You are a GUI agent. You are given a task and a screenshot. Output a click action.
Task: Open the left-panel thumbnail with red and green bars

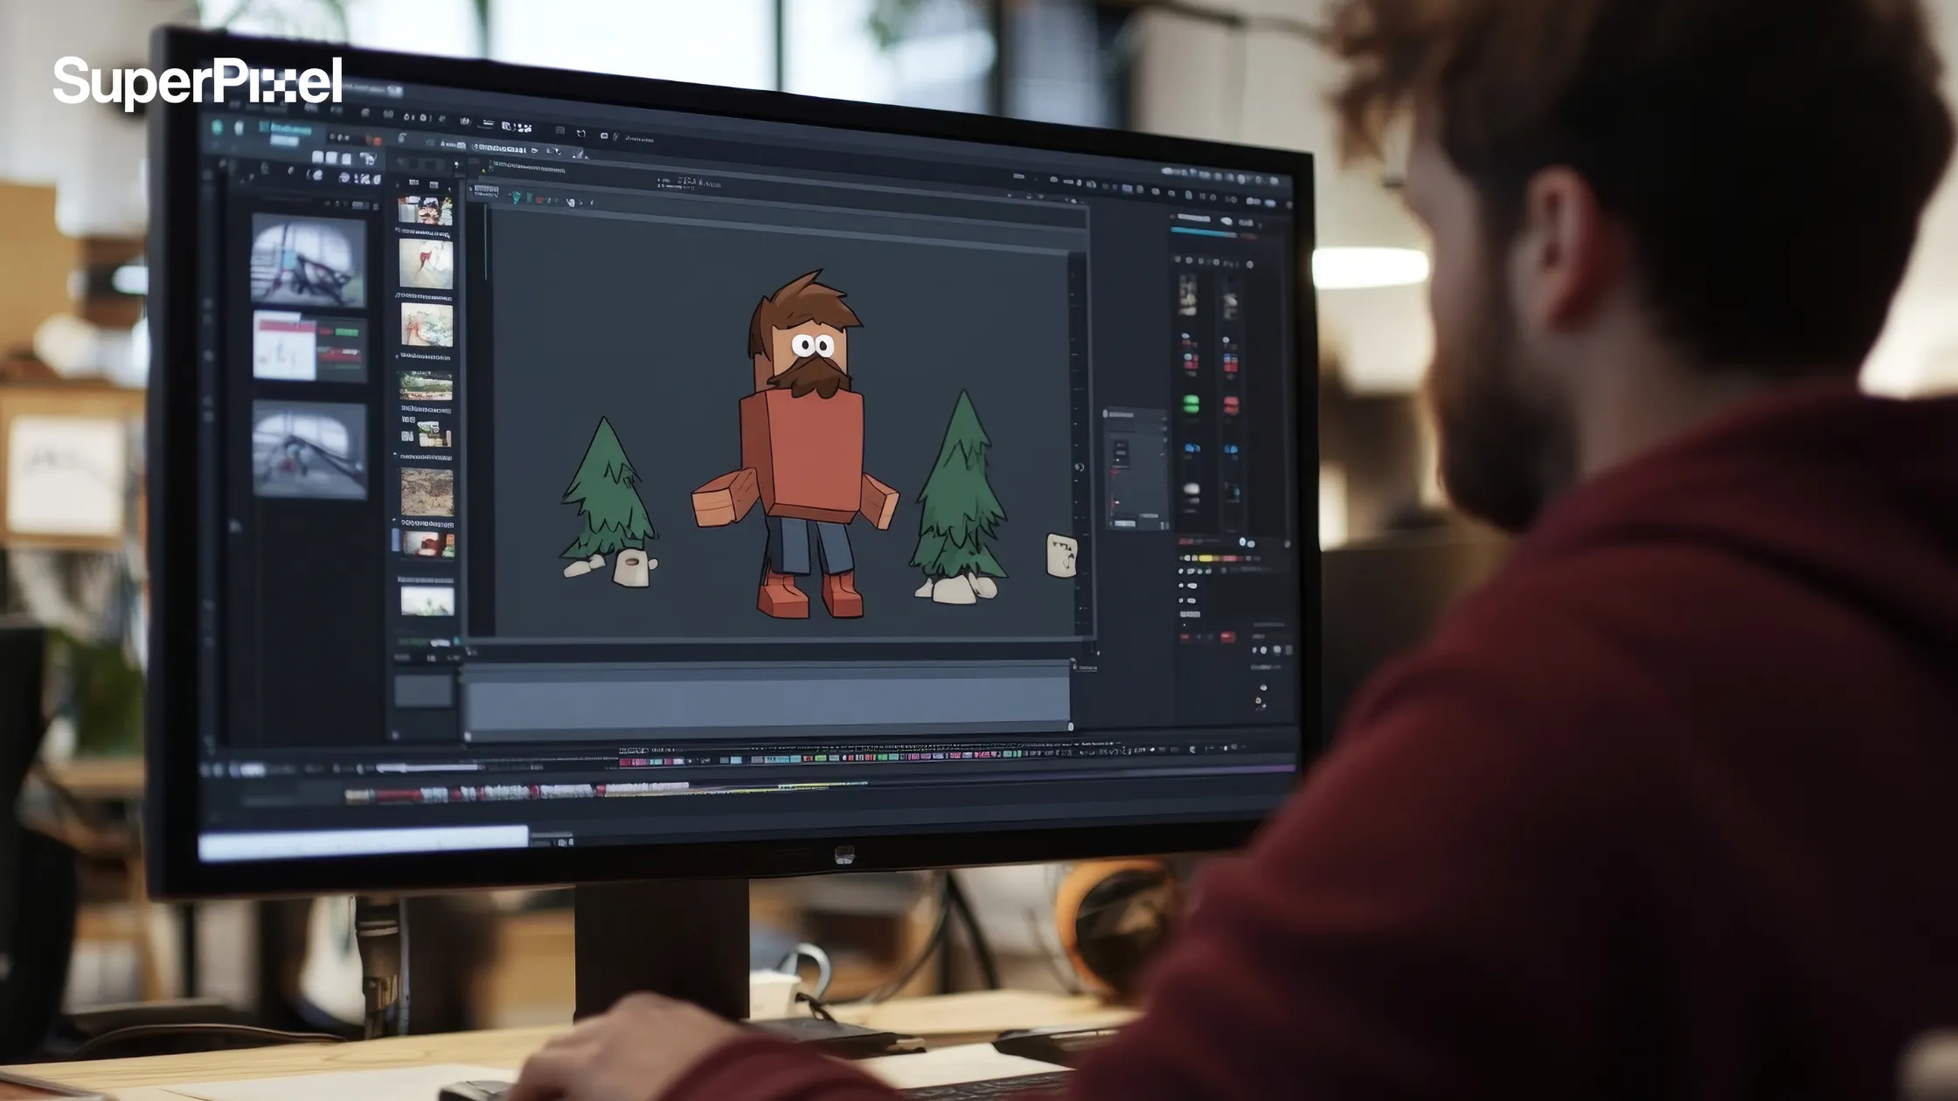point(309,348)
